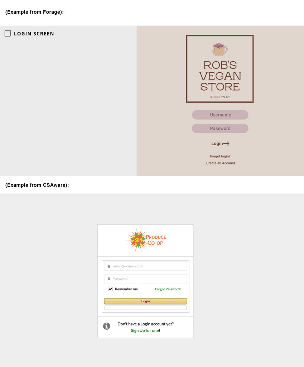Uncheck the Remember me checkbox

point(110,289)
